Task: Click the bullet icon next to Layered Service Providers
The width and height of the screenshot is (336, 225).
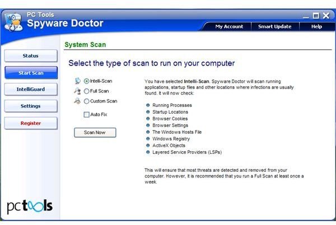Action: click(148, 152)
